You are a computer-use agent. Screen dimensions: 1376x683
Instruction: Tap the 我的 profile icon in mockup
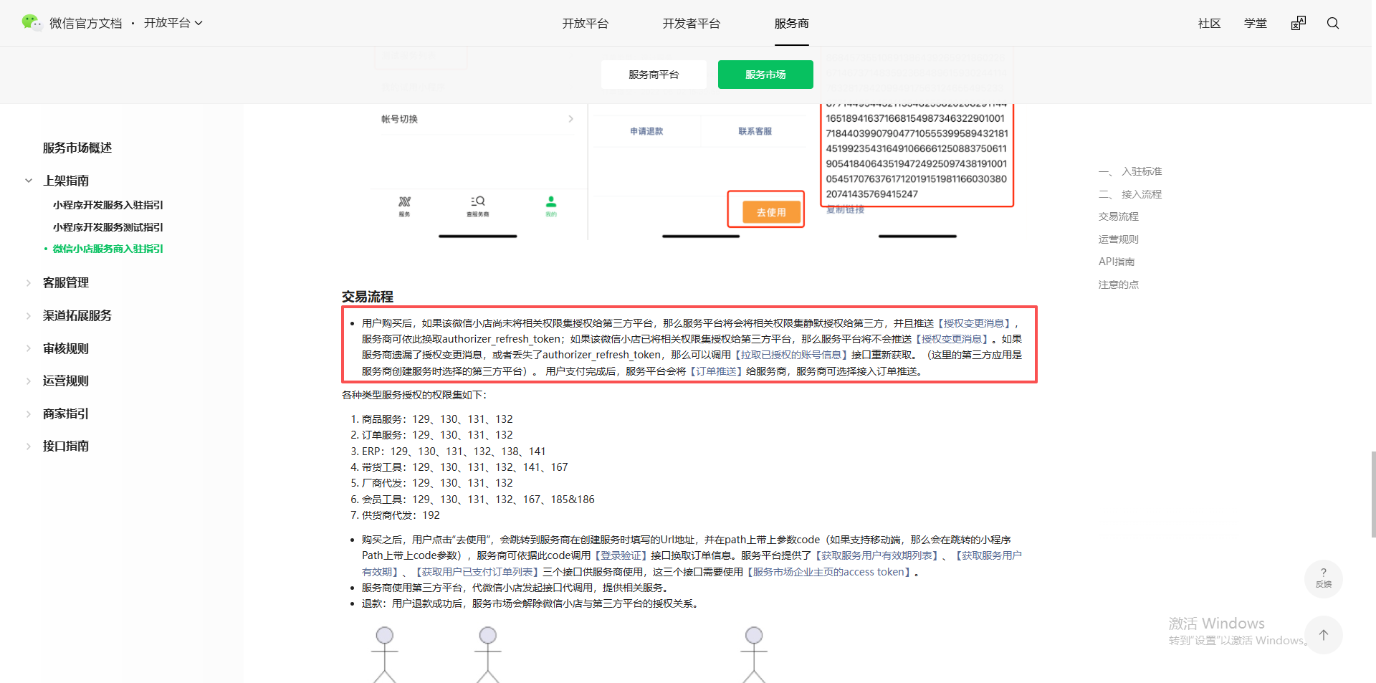pyautogui.click(x=551, y=206)
